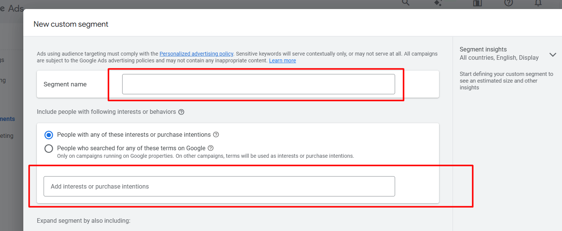Select the sidebar item ending in 'eting'
The width and height of the screenshot is (562, 231).
tap(7, 136)
